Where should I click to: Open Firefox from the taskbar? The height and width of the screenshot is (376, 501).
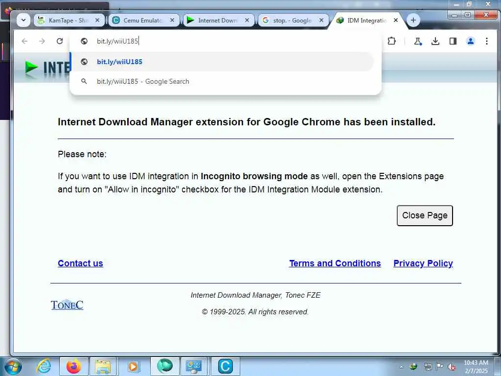[x=74, y=366]
